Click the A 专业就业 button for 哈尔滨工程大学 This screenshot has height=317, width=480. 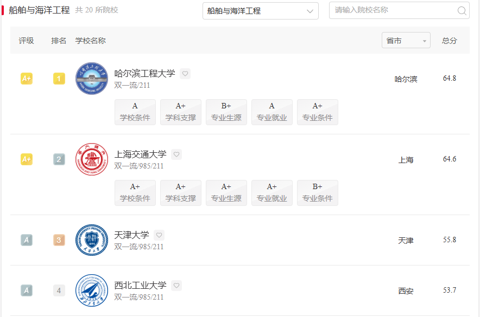(x=271, y=112)
